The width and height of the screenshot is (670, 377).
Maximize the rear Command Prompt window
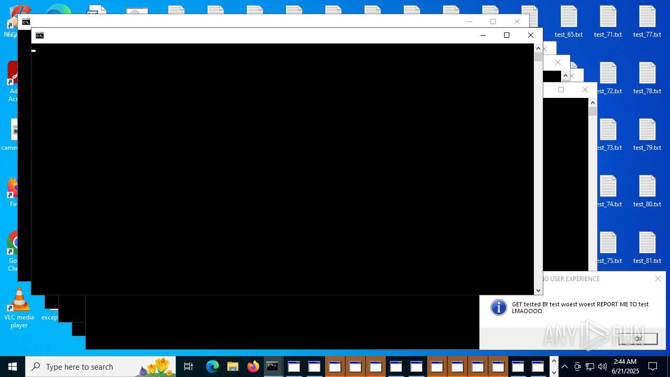pos(493,21)
